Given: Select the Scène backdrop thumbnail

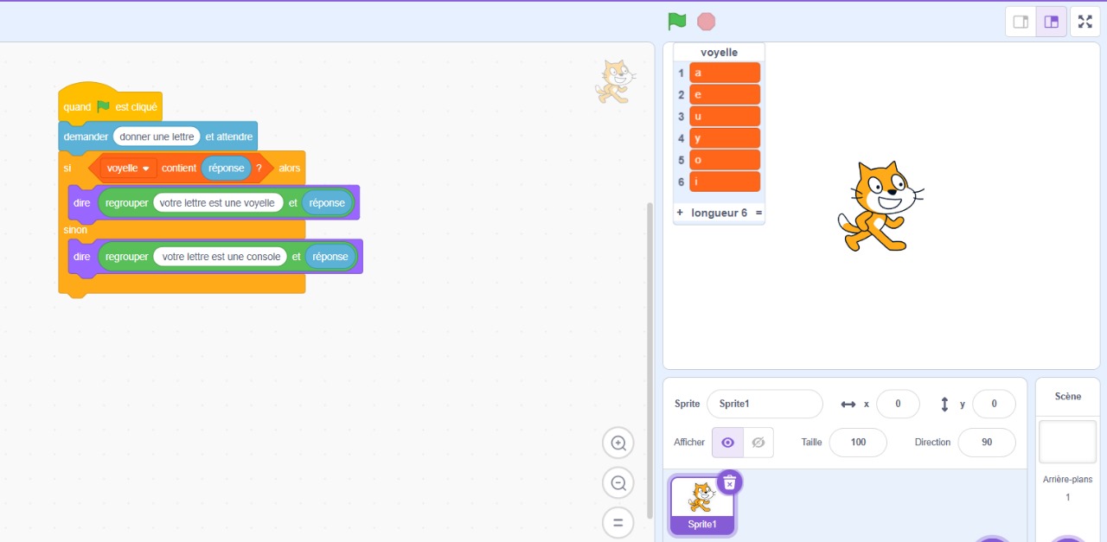Looking at the screenshot, I should (x=1067, y=442).
